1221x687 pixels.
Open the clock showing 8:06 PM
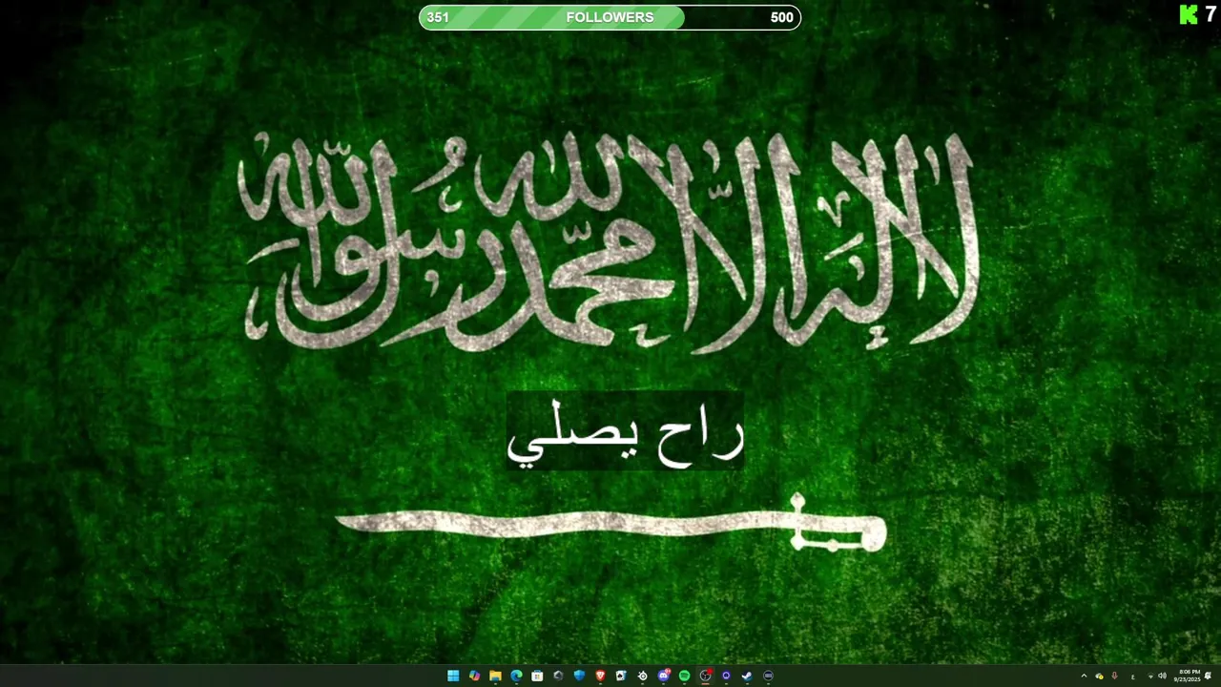1190,676
